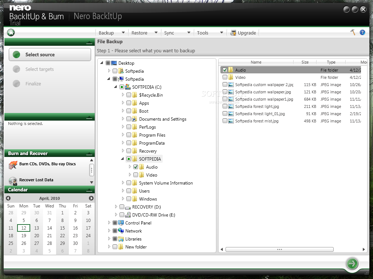Click the RECOVERY (D:) drive icon

[128, 207]
